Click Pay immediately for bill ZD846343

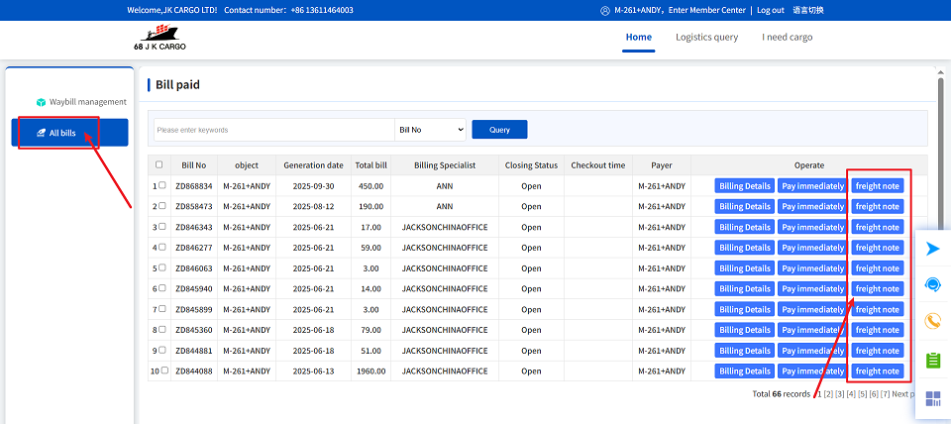(811, 227)
